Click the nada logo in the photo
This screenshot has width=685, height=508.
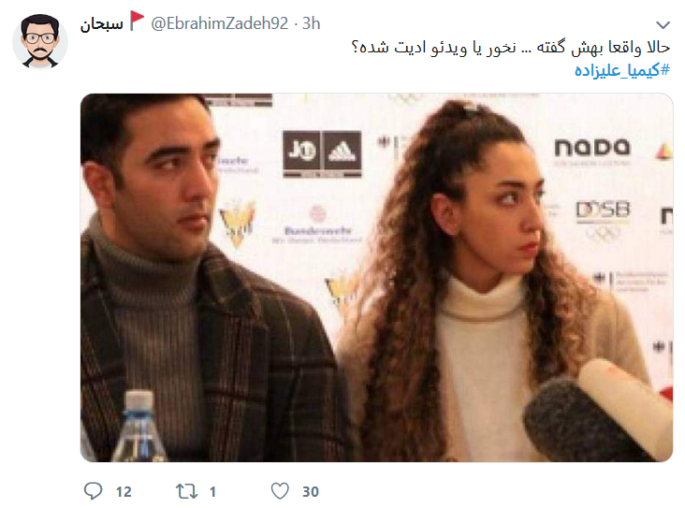click(592, 148)
